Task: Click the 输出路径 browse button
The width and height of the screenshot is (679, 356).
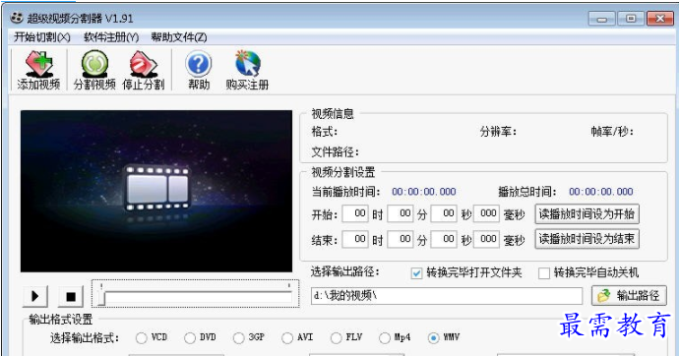Action: [629, 296]
